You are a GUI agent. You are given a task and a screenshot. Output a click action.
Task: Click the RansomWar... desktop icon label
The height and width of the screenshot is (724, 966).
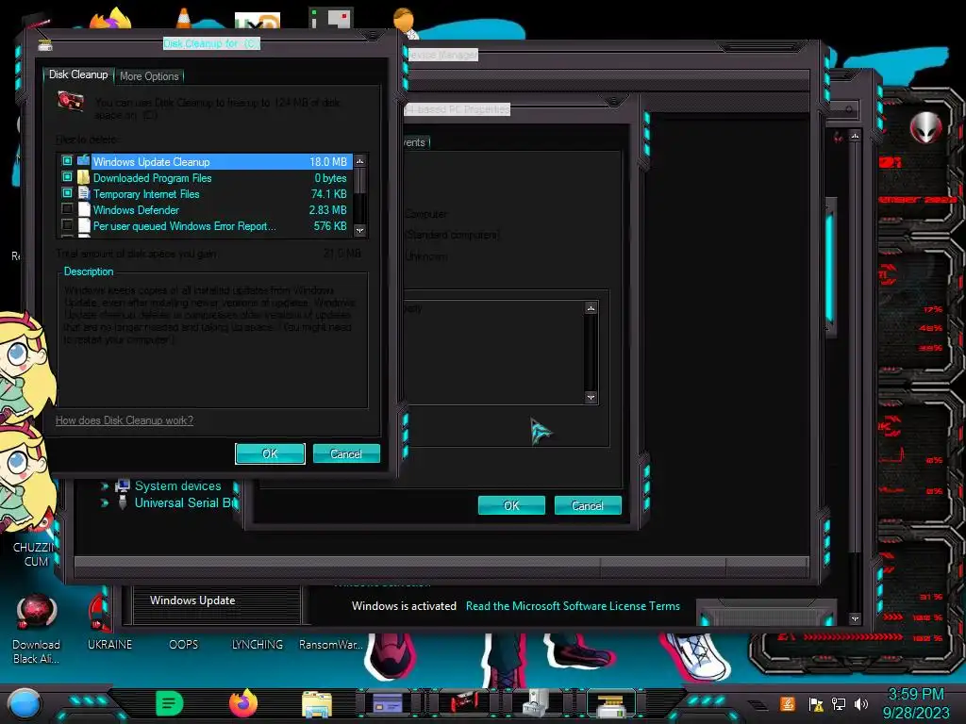click(x=331, y=645)
